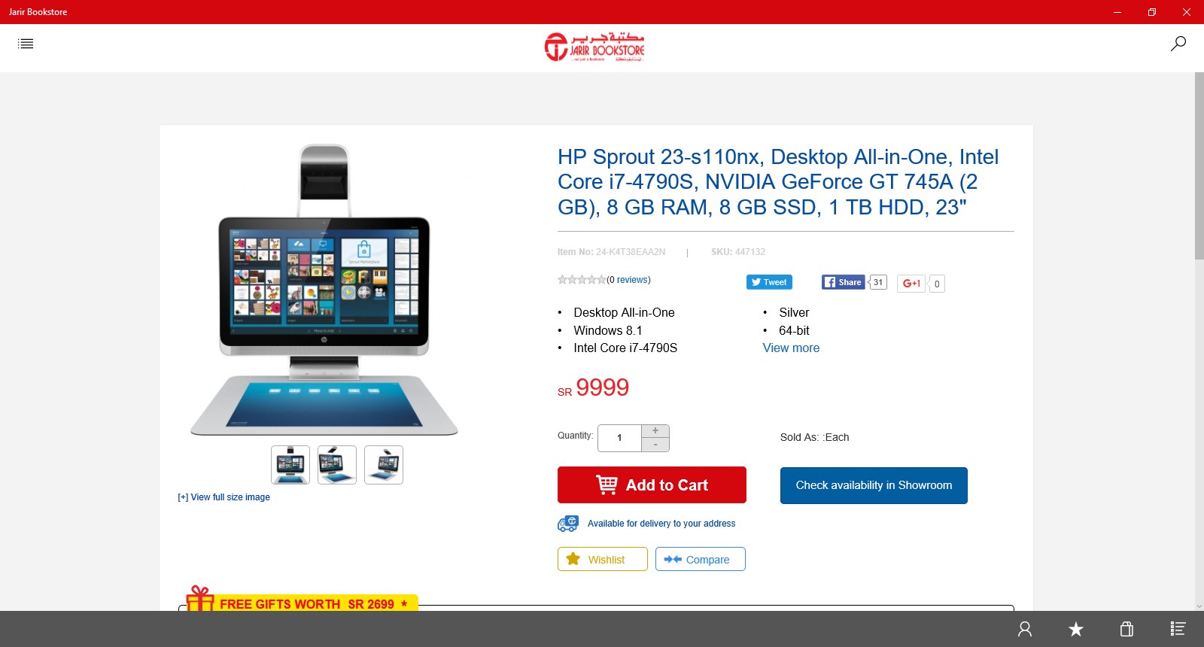
Task: Decrease quantity with the minus stepper
Action: pos(655,445)
